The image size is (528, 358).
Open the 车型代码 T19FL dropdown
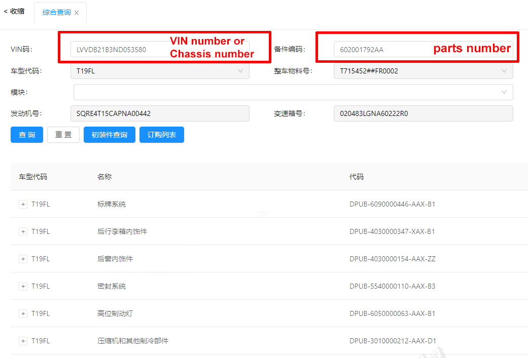coord(160,71)
